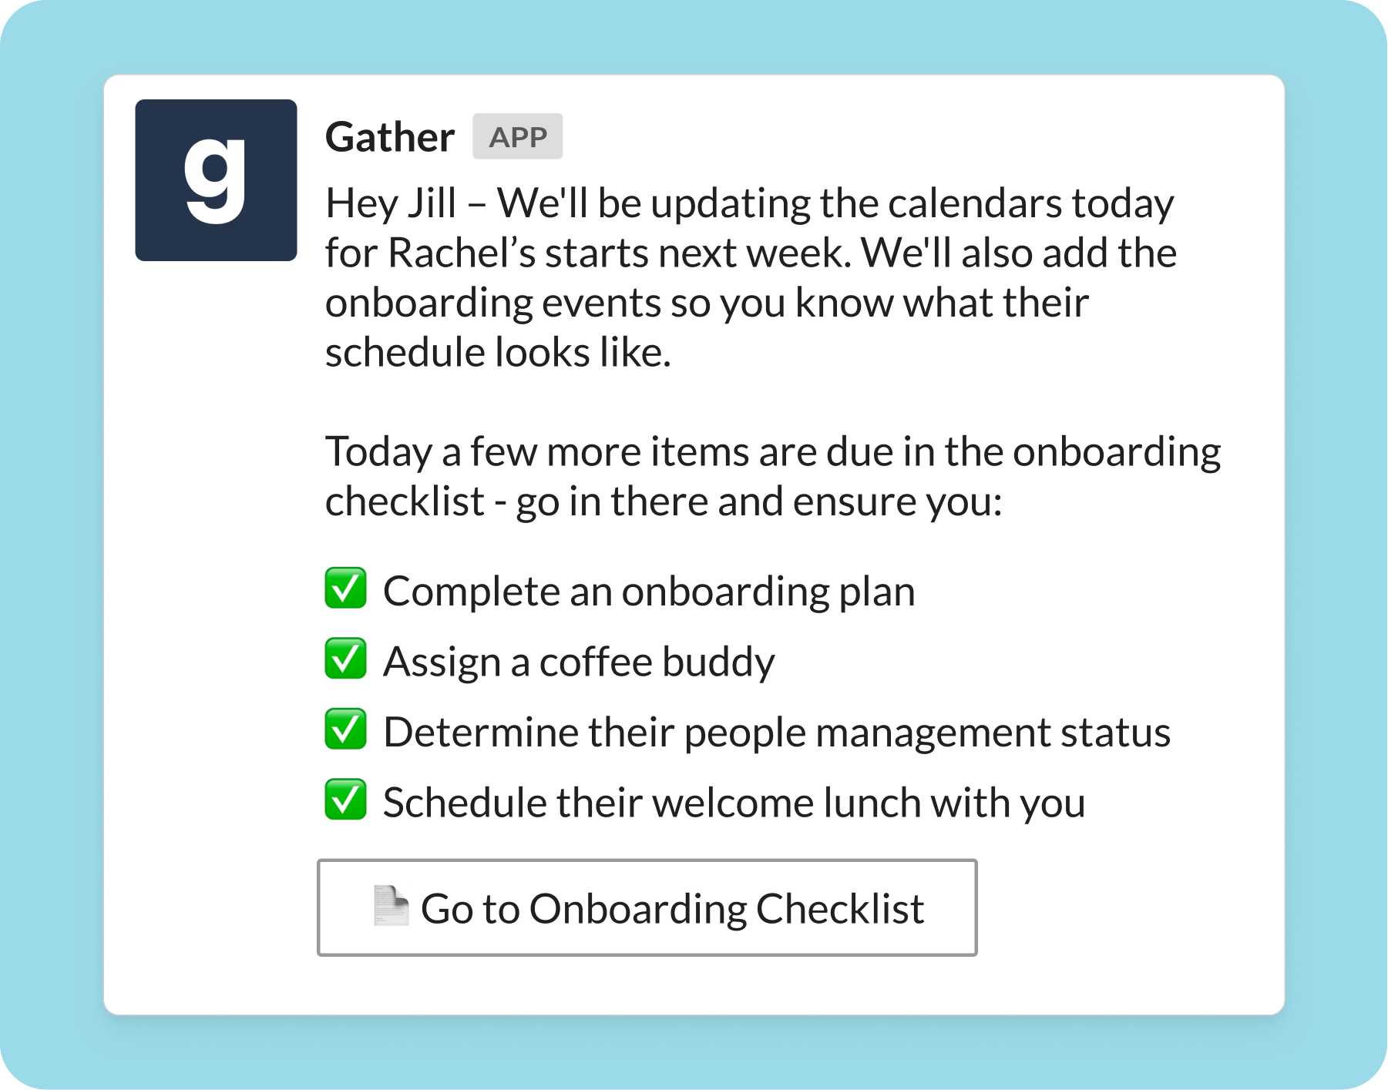Select the Complete an onboarding plan text

(649, 592)
